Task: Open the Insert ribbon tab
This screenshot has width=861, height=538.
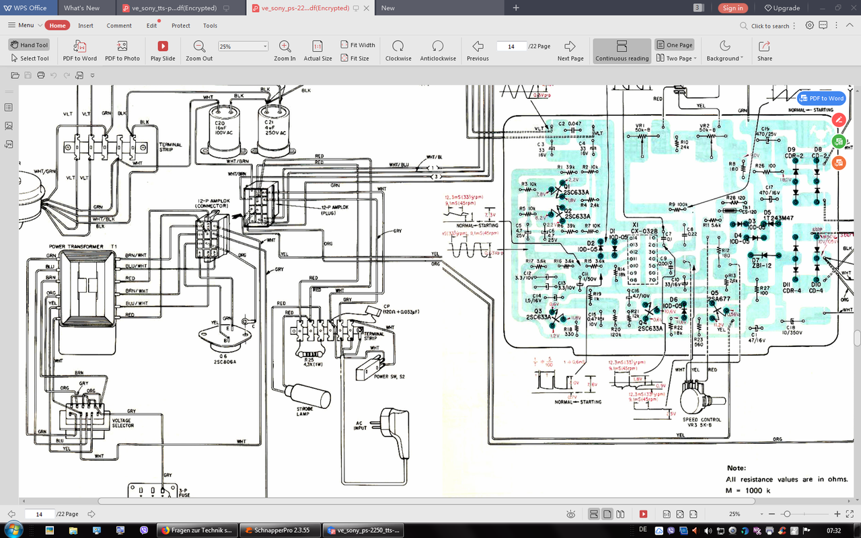Action: point(85,26)
